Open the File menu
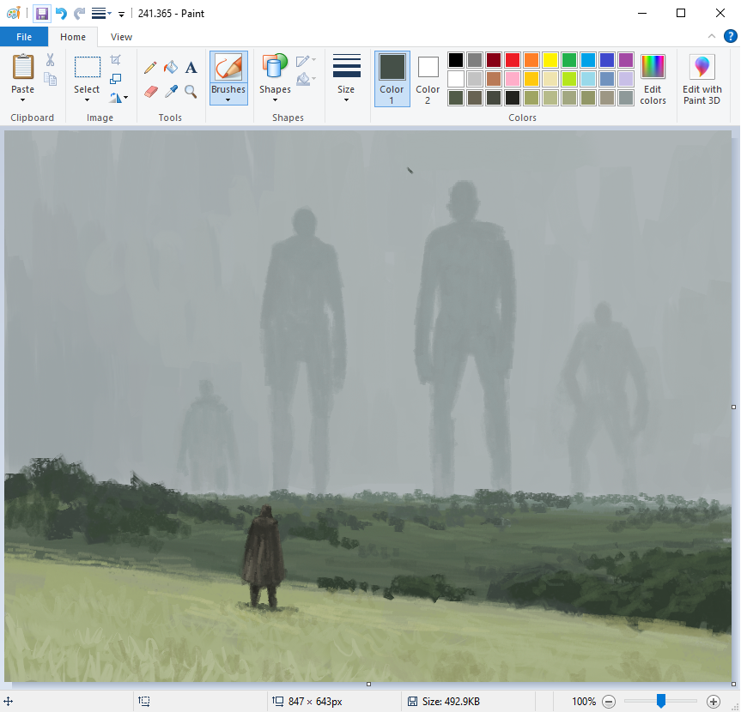 coord(24,37)
